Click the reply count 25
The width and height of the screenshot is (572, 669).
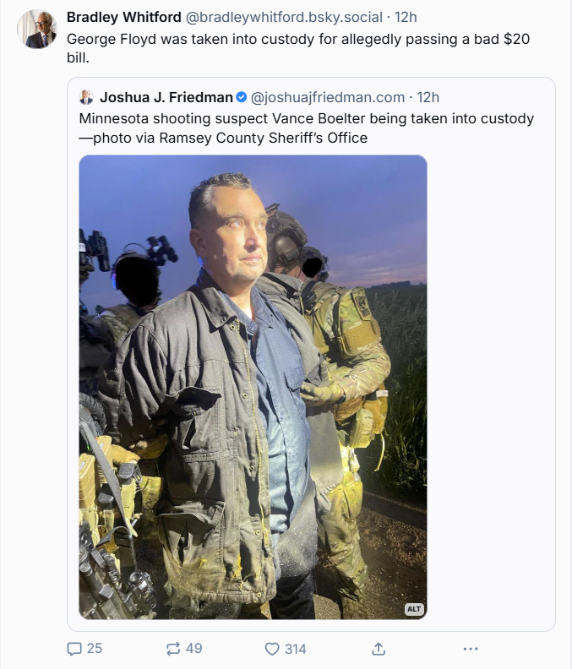pos(95,649)
